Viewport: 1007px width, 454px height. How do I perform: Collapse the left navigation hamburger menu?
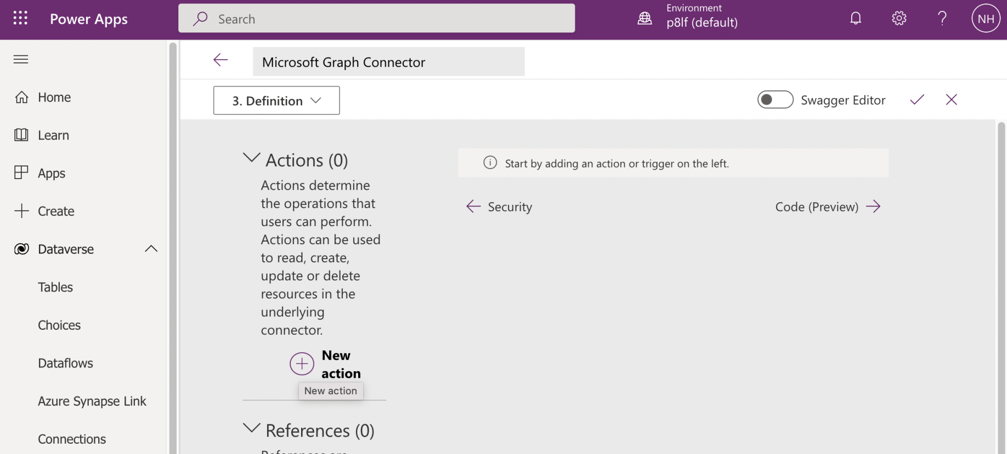pos(21,59)
